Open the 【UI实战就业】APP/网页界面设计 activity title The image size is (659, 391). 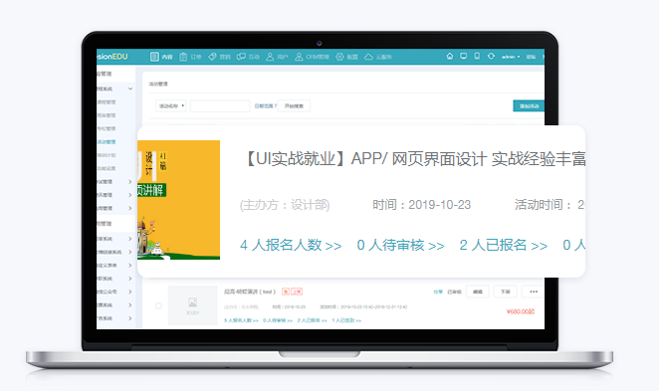point(413,159)
